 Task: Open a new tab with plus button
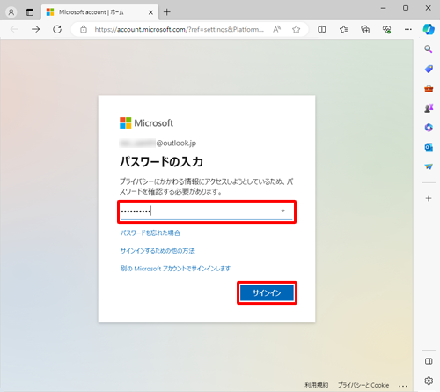(x=167, y=12)
